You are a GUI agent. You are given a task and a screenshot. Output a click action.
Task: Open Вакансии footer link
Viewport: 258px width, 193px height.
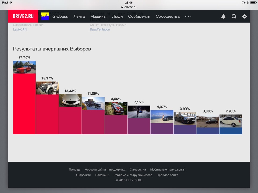[102, 175]
